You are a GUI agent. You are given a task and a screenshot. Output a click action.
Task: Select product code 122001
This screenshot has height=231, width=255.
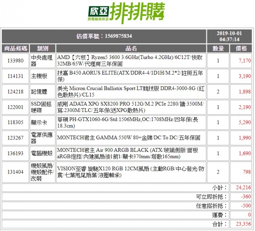pyautogui.click(x=16, y=107)
